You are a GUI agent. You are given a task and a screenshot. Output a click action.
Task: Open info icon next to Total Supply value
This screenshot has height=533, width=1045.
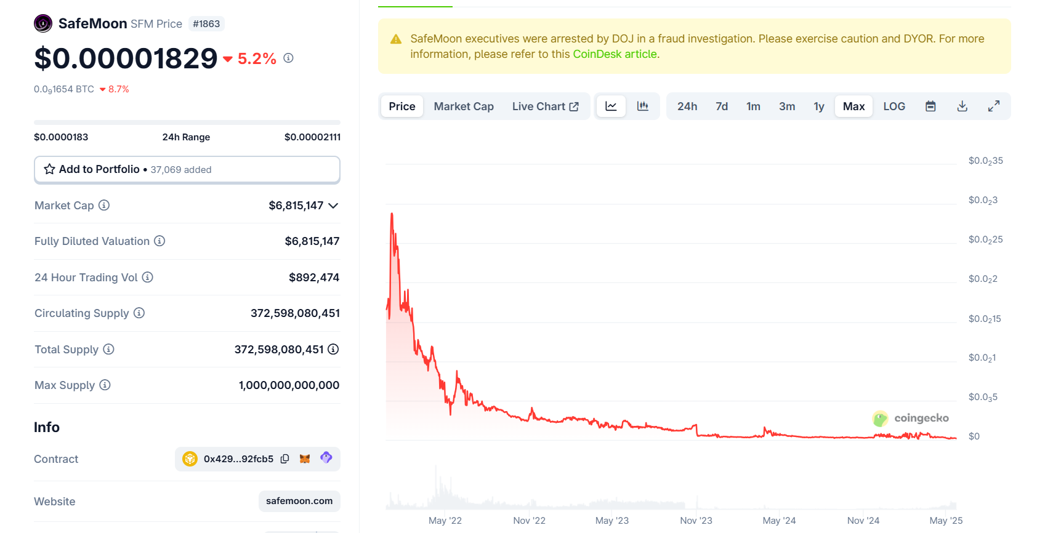(x=333, y=349)
